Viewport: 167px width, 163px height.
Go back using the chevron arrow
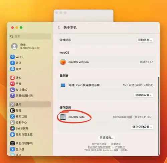click(59, 27)
